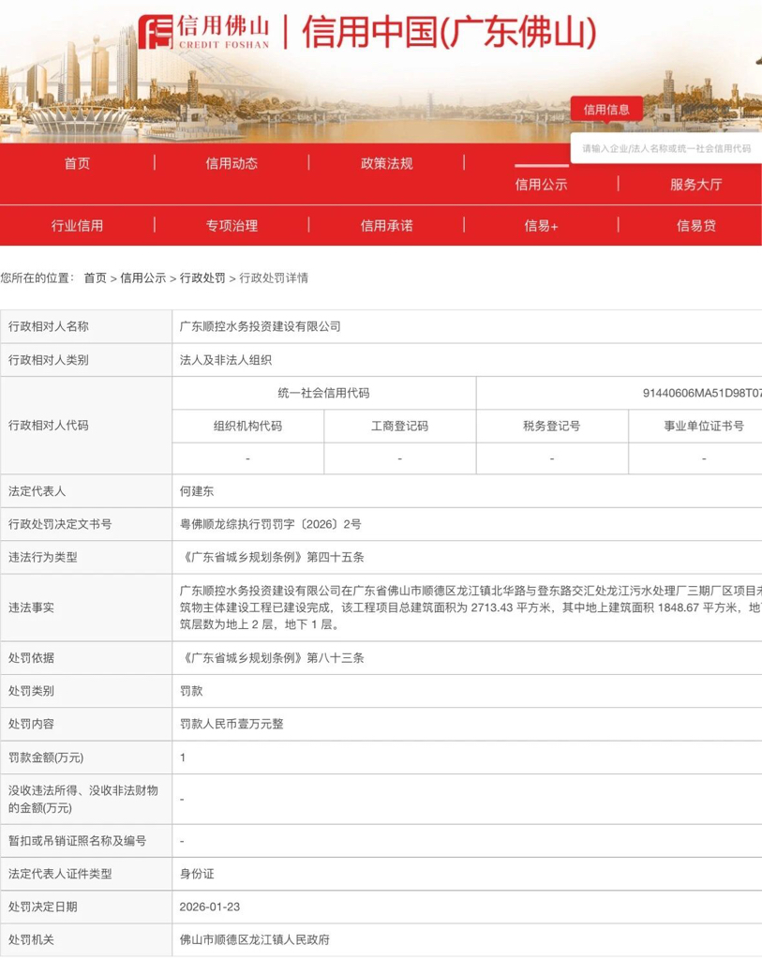The image size is (762, 960).
Task: Click the 没收违法所得 row label
Action: (83, 800)
